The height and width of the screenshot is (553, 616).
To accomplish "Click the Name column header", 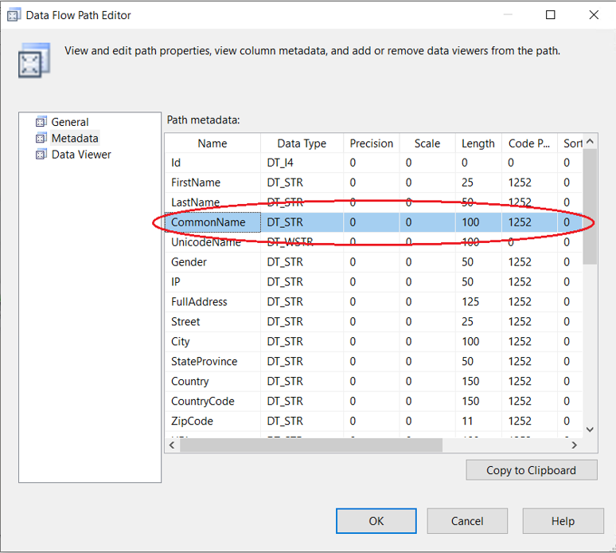I will tap(212, 143).
